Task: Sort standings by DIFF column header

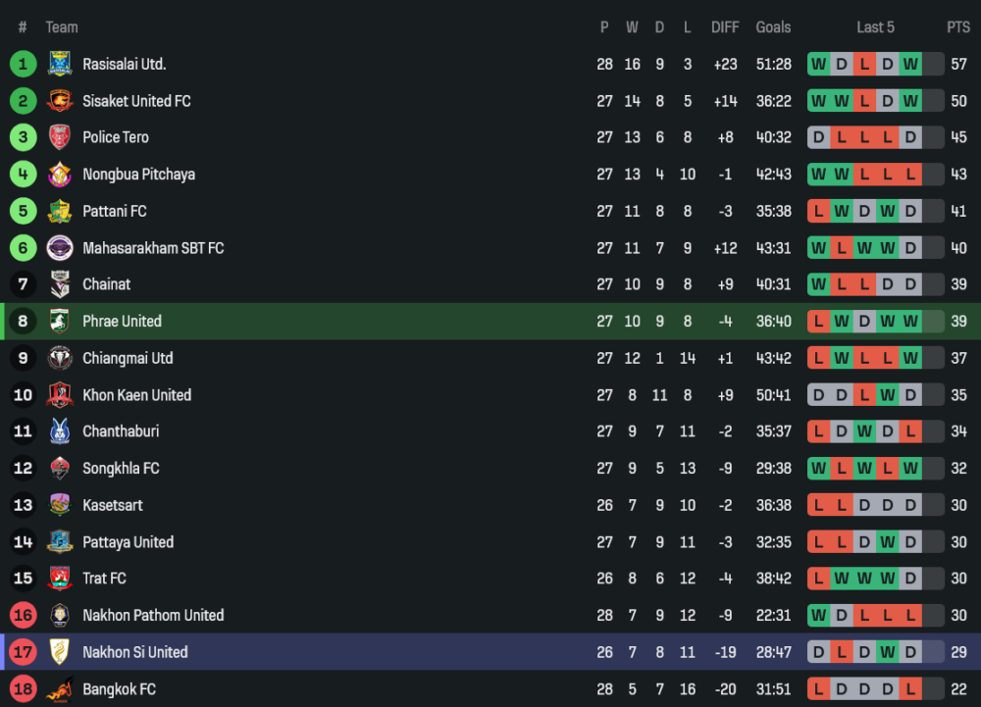Action: pos(725,27)
